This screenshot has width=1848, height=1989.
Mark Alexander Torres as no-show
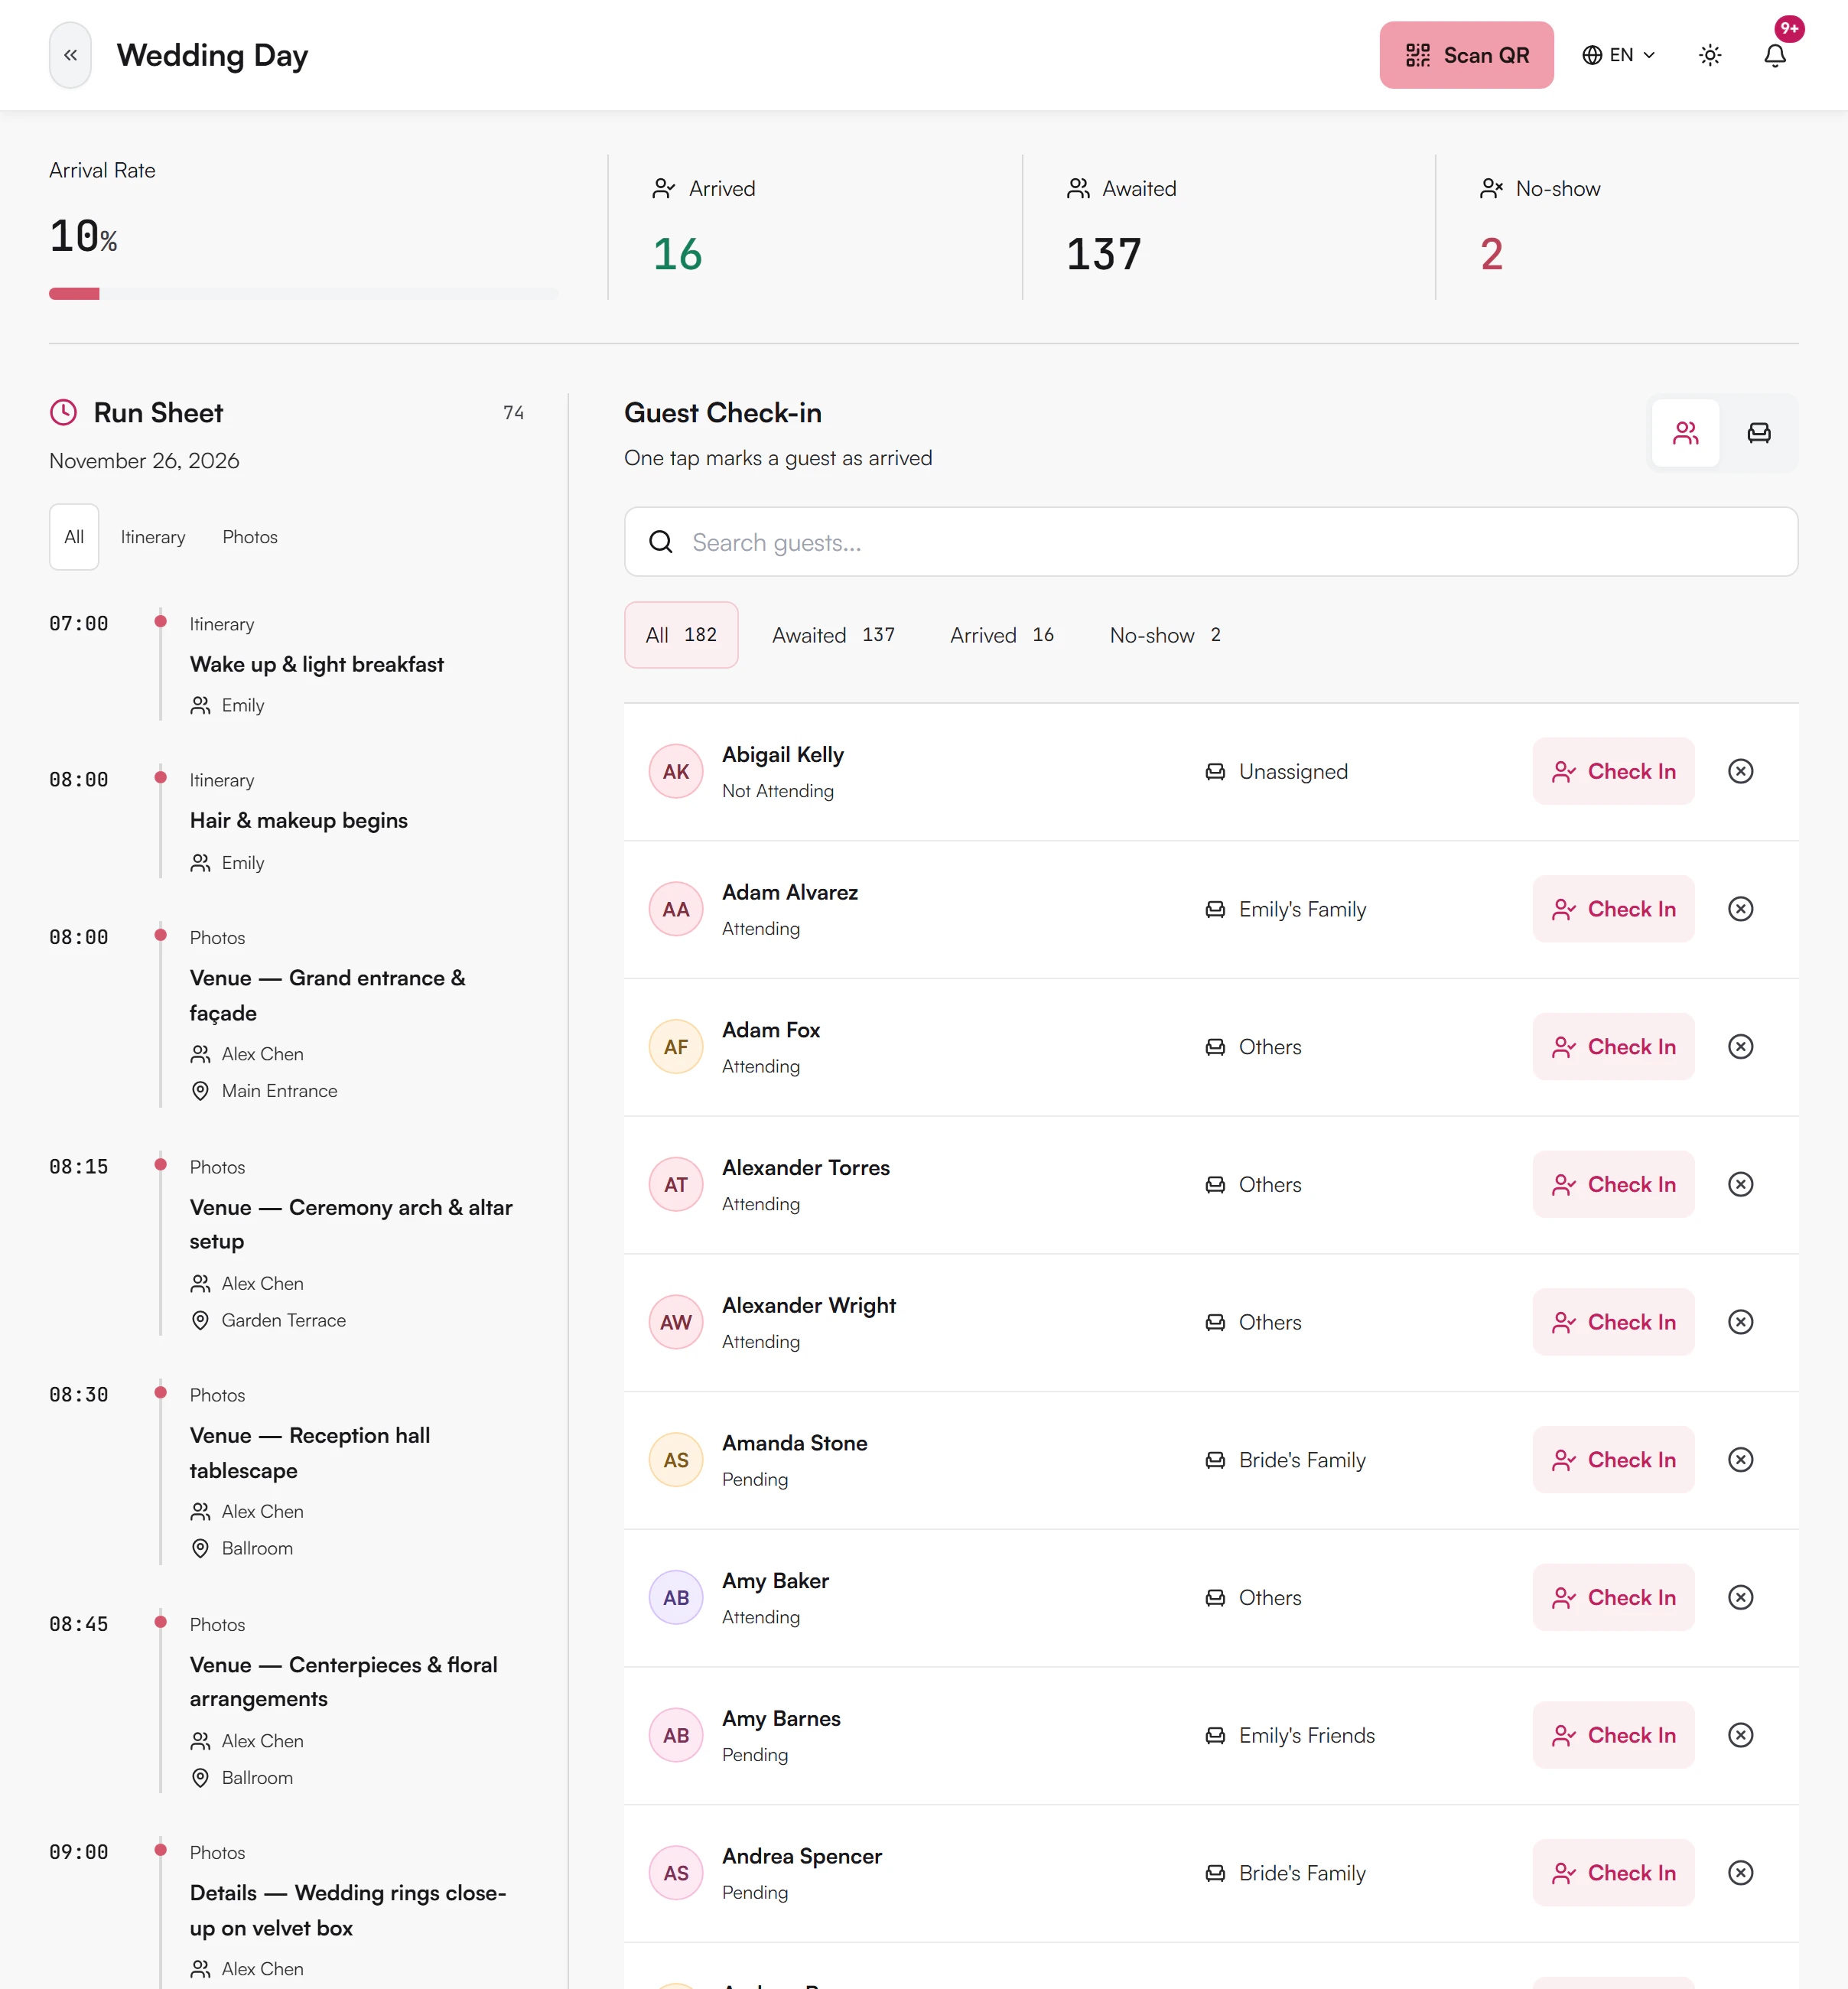pos(1740,1184)
